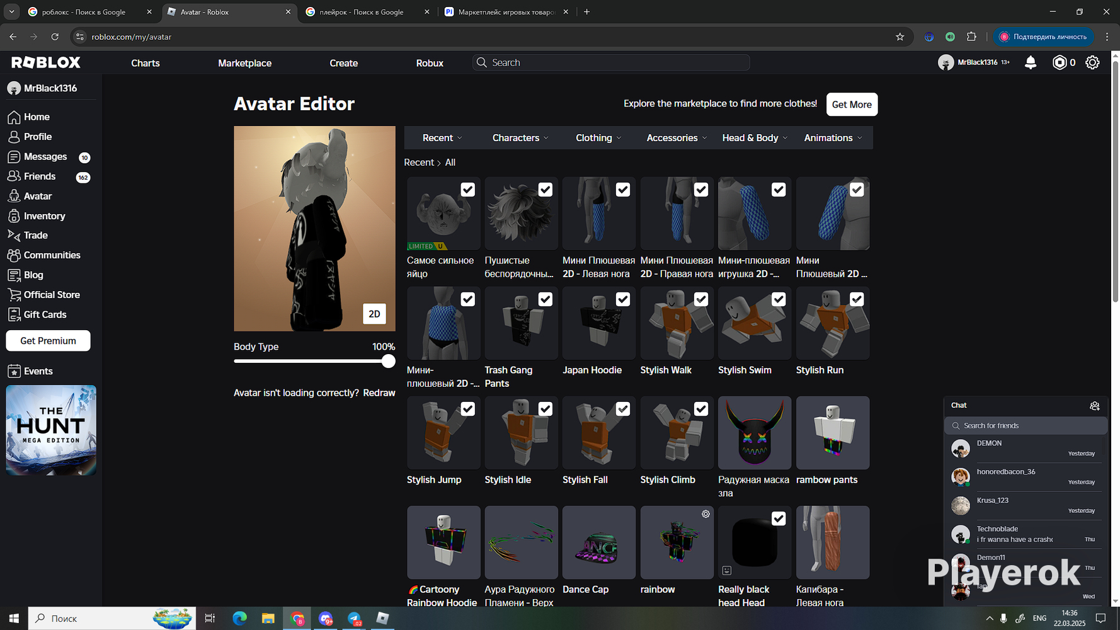The height and width of the screenshot is (630, 1120).
Task: Uncheck the Really black head Head
Action: (x=779, y=518)
